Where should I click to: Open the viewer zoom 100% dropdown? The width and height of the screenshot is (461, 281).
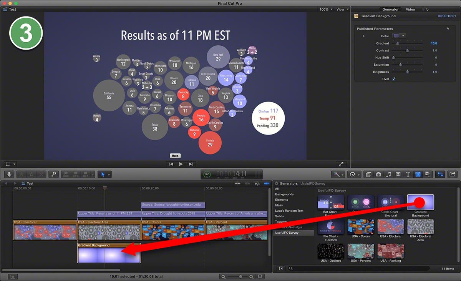(326, 10)
